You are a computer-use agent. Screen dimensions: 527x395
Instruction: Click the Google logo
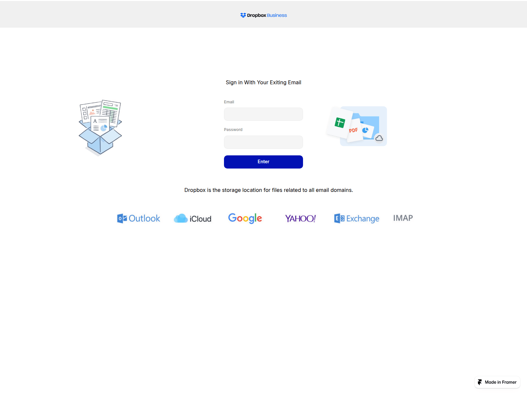tap(245, 218)
